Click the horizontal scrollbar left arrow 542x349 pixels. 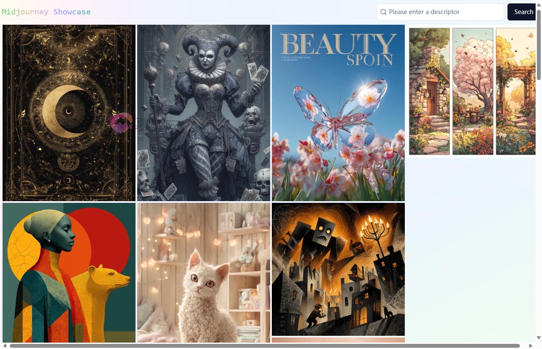pyautogui.click(x=4, y=346)
